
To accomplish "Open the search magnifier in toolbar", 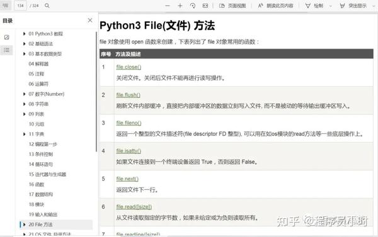I will tap(47, 6).
